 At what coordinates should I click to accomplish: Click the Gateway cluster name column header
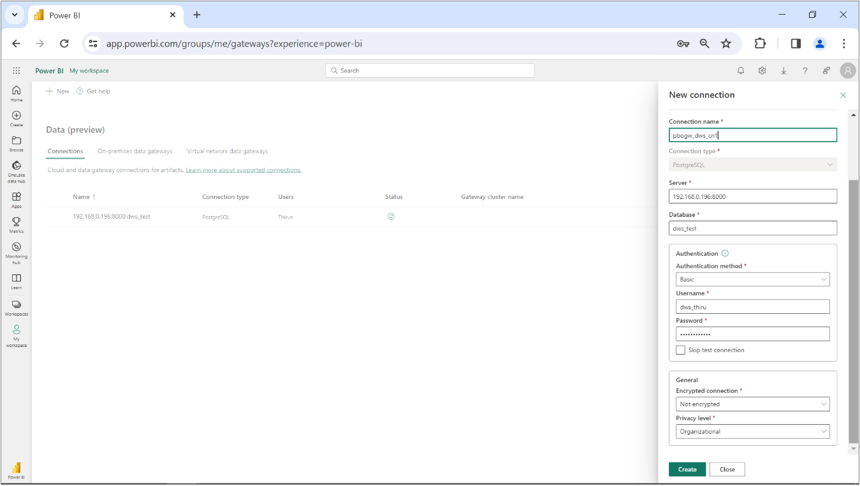tap(492, 197)
